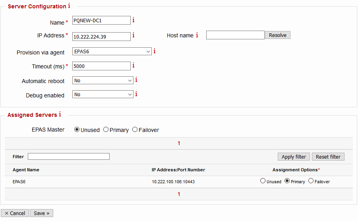Click info icon beside Automatic reboot dropdown
358x221 pixels.
pos(136,80)
